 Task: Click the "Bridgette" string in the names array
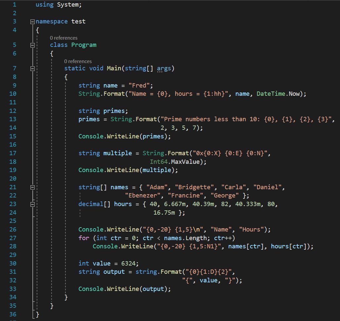(x=194, y=187)
